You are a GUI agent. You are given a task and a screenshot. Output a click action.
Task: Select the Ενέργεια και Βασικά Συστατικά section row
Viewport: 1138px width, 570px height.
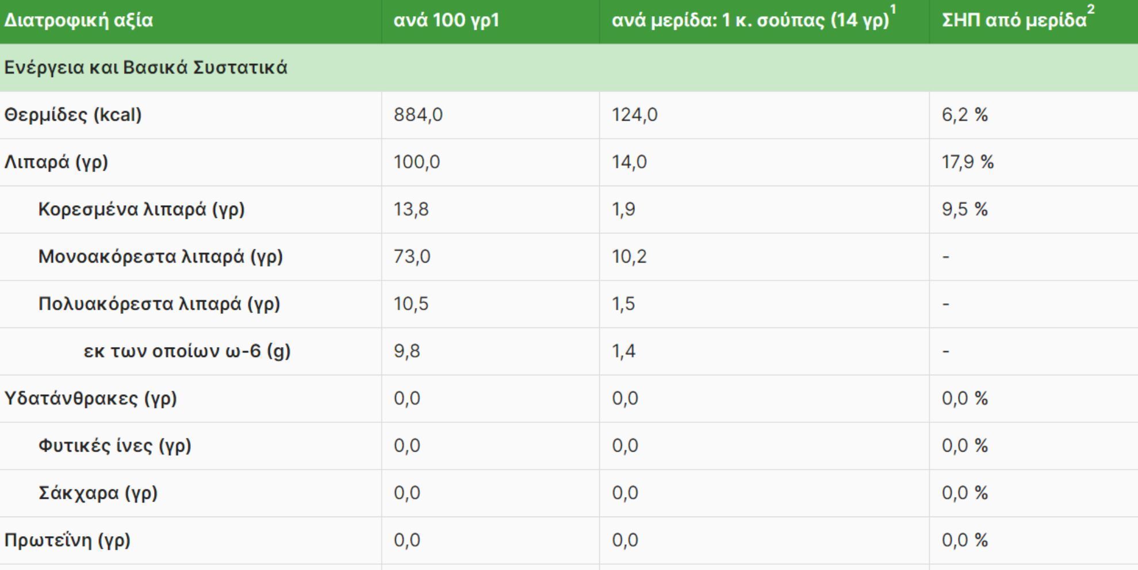point(145,68)
